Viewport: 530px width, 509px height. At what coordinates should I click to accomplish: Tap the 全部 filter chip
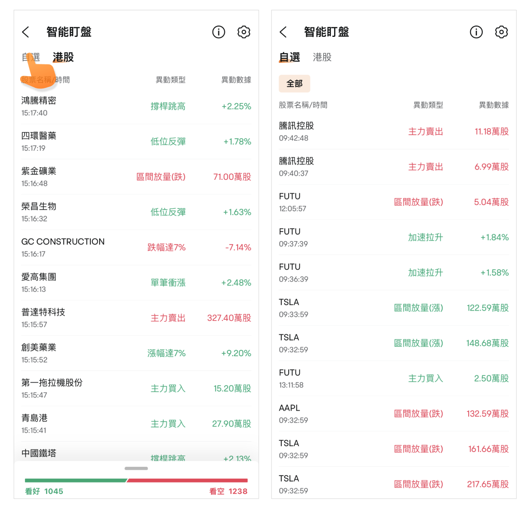pyautogui.click(x=294, y=84)
